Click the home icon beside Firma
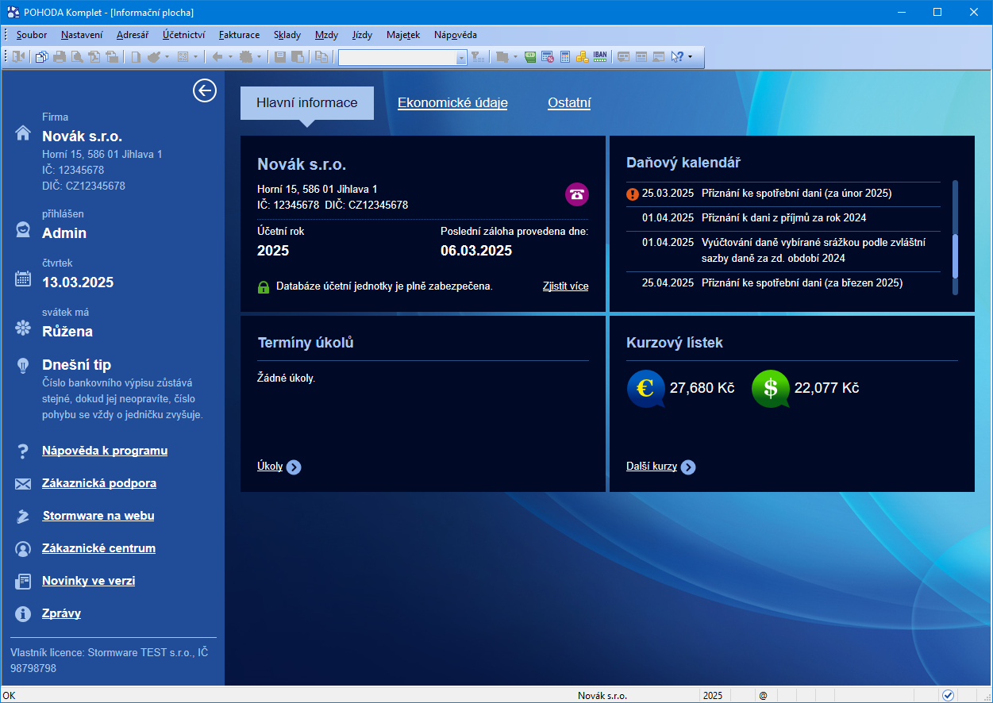 tap(23, 133)
